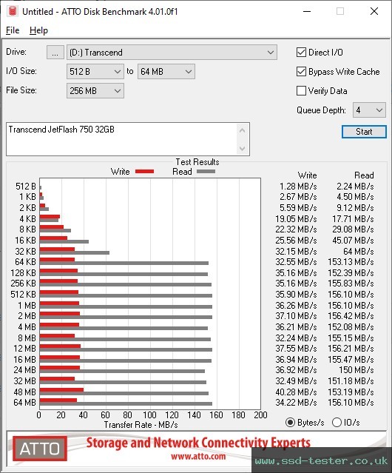Viewport: 392px width, 473px height.
Task: Click the 24 MB read value 150 MB/s
Action: [356, 370]
